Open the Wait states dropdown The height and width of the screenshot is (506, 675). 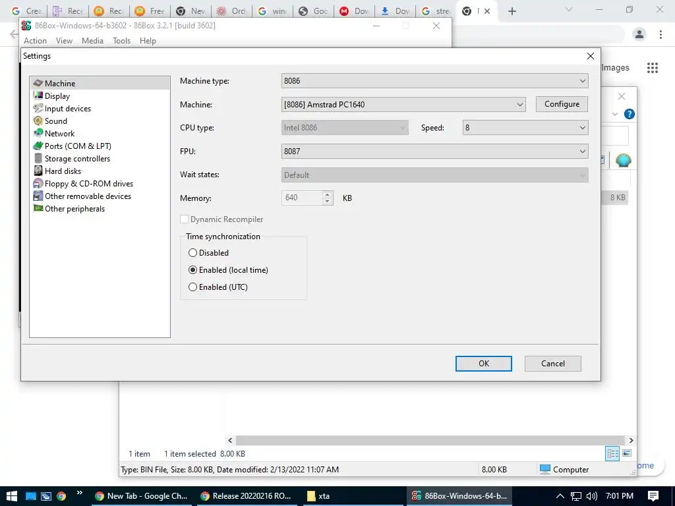435,175
